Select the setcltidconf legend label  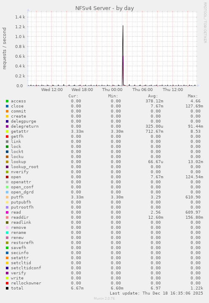(26, 268)
